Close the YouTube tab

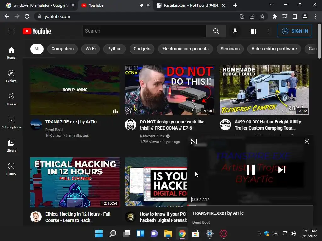[x=148, y=5]
